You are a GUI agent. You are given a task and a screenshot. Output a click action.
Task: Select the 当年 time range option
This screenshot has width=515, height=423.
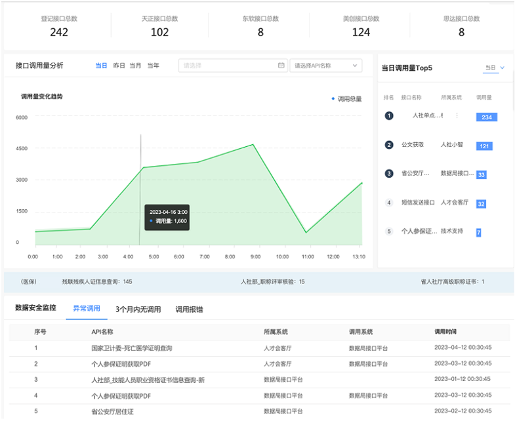tap(153, 66)
